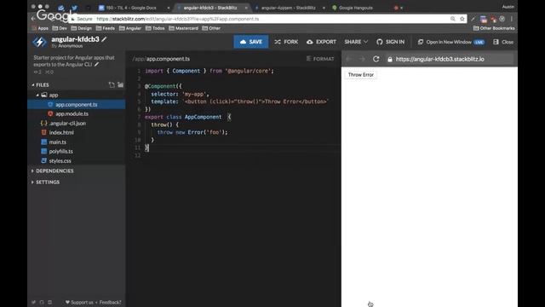Viewport: 545px width, 307px height.
Task: Open Design bookmarks folder
Action: tap(82, 28)
